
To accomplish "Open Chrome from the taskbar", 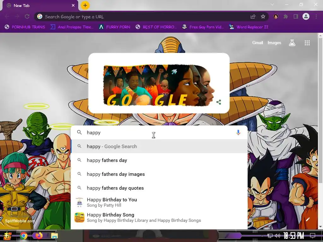I will (24, 236).
